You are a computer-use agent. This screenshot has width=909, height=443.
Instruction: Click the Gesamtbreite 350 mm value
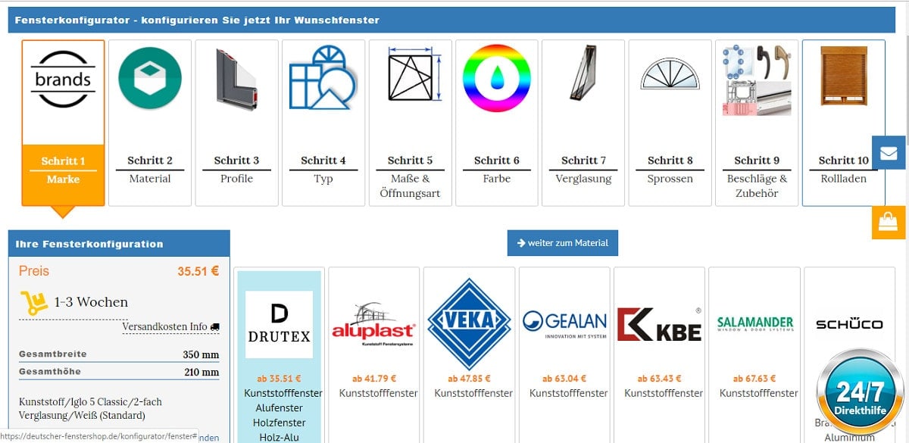pyautogui.click(x=201, y=354)
